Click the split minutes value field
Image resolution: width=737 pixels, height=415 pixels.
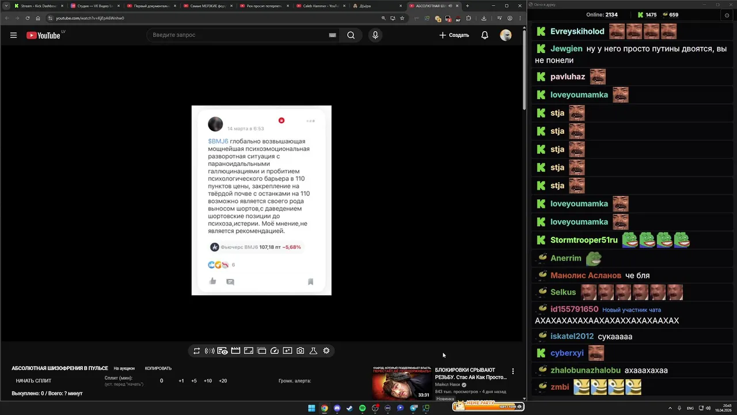point(161,380)
